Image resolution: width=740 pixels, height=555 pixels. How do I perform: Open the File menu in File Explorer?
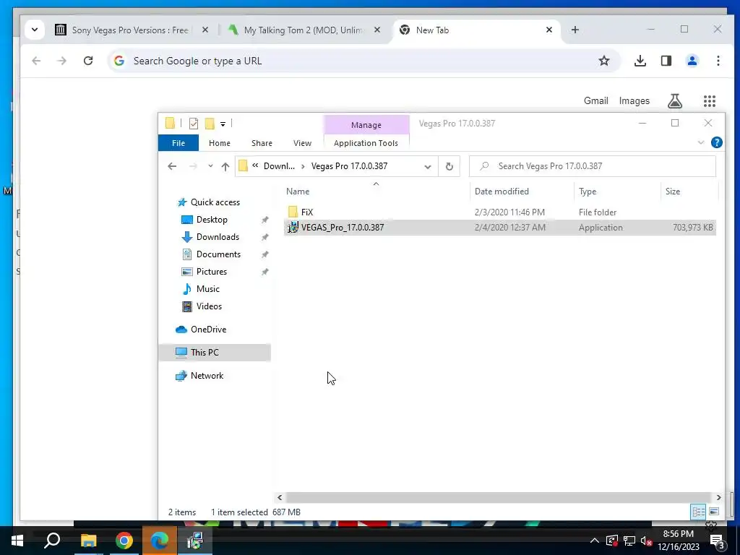[178, 143]
